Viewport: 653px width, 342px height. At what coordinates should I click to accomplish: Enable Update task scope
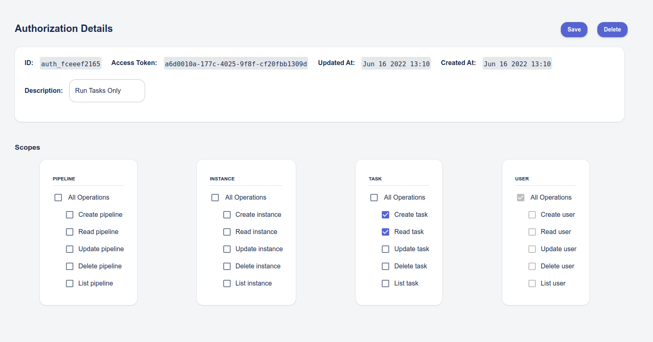pos(385,249)
